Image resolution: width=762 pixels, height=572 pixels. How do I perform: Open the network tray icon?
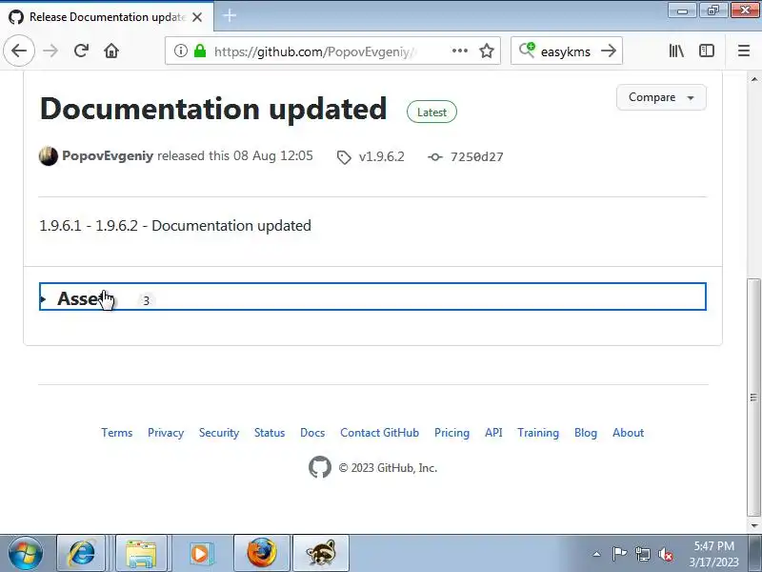[643, 554]
